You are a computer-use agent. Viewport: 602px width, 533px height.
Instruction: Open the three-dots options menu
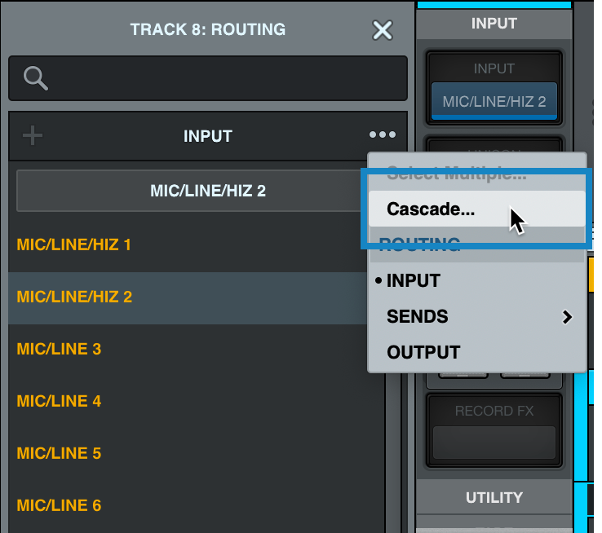[383, 134]
